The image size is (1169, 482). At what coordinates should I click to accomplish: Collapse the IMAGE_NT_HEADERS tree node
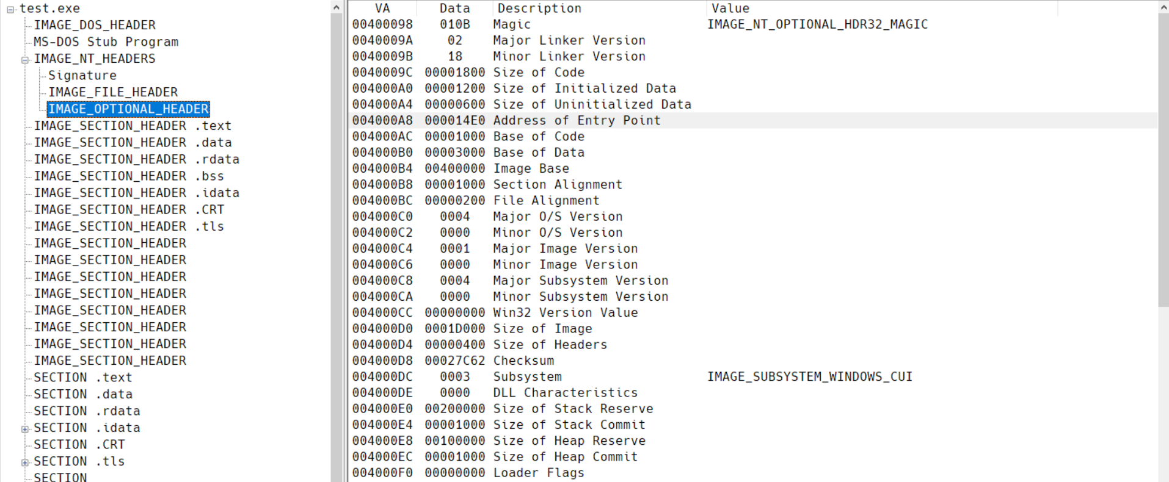click(25, 60)
